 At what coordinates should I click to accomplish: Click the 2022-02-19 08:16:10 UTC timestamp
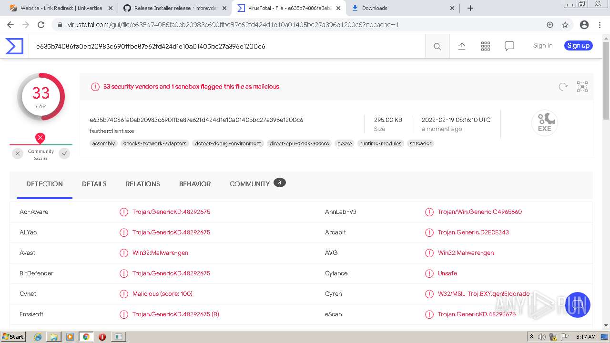coord(456,120)
